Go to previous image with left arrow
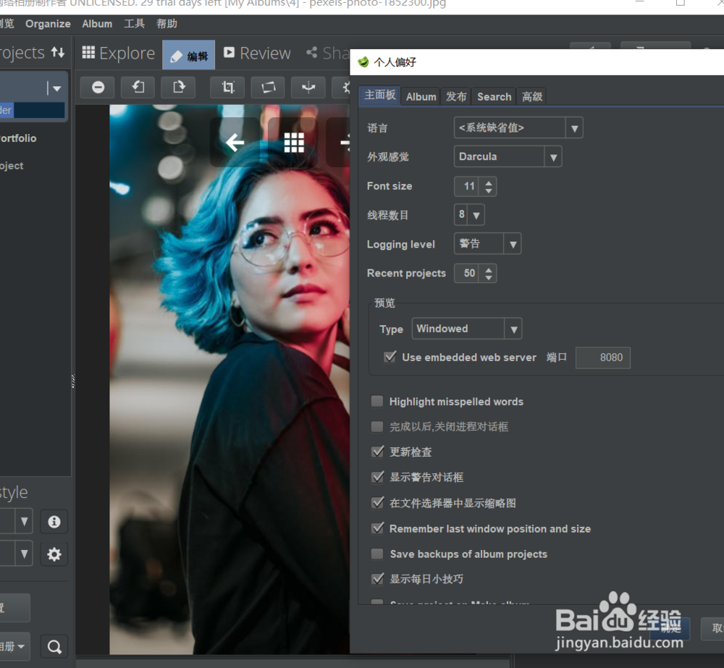 pos(235,143)
